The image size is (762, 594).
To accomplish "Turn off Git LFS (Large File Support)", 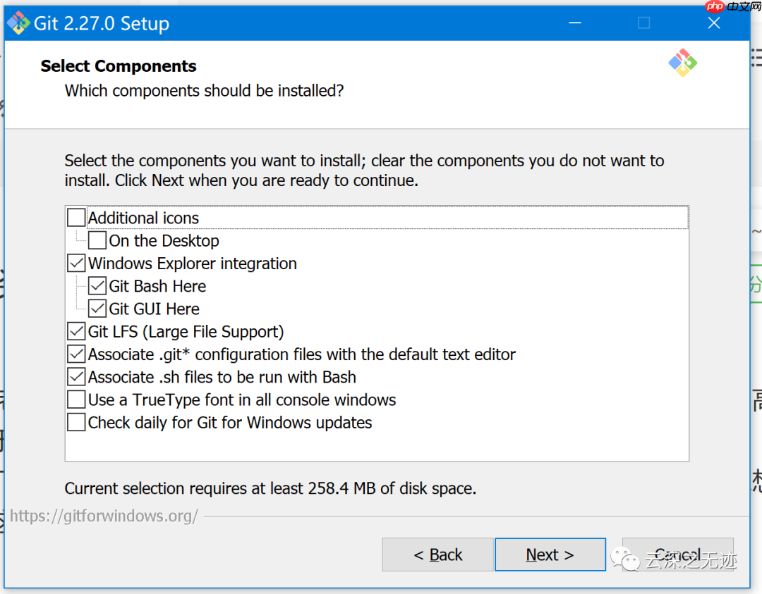I will click(76, 331).
